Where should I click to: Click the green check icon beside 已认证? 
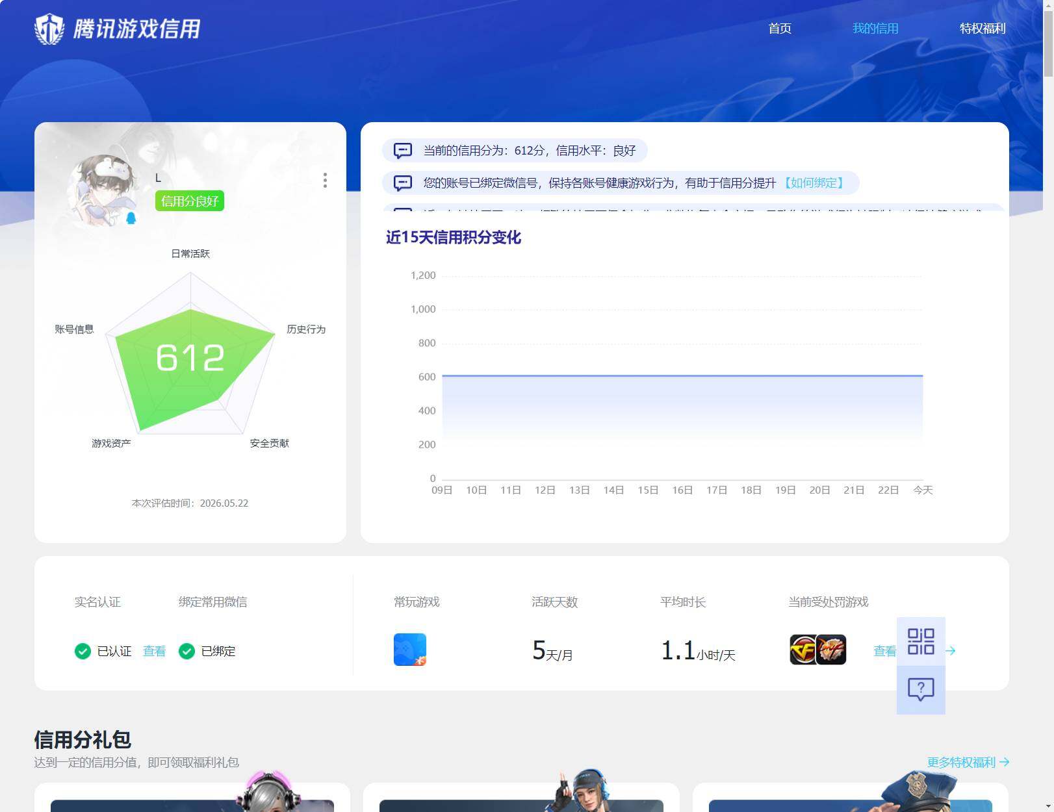pyautogui.click(x=83, y=651)
